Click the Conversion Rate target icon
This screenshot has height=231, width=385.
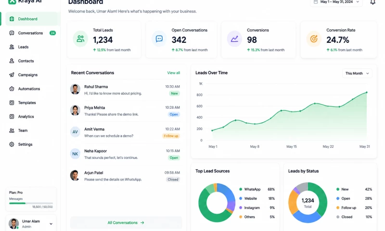pyautogui.click(x=314, y=39)
